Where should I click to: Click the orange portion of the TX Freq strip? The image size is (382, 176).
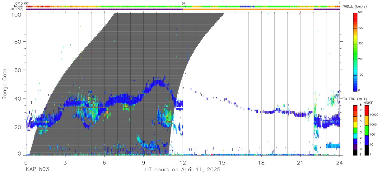[x=248, y=9]
